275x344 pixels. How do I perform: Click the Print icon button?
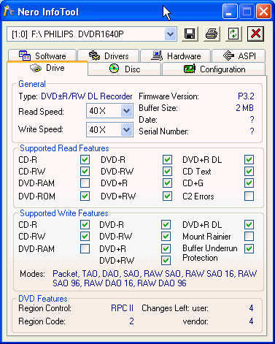tap(212, 34)
